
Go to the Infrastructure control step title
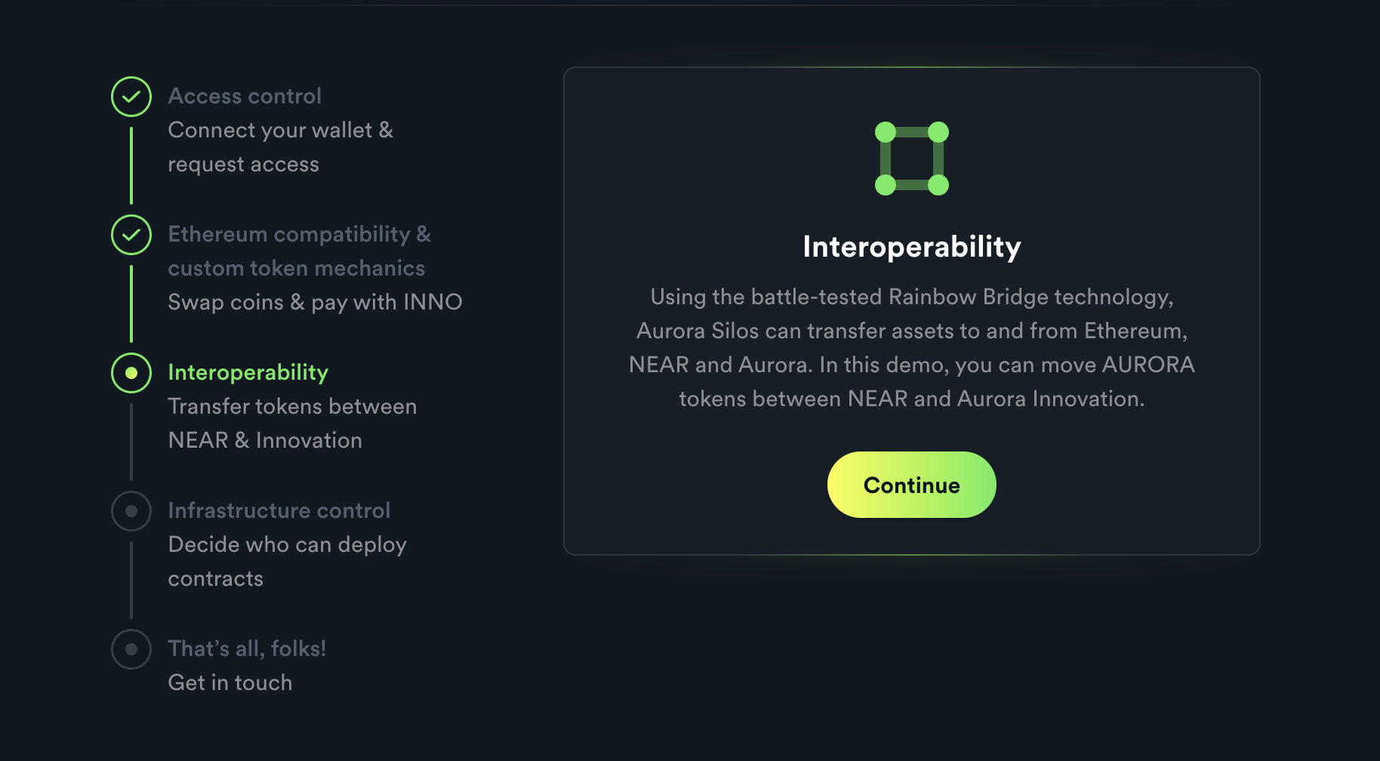pyautogui.click(x=279, y=510)
